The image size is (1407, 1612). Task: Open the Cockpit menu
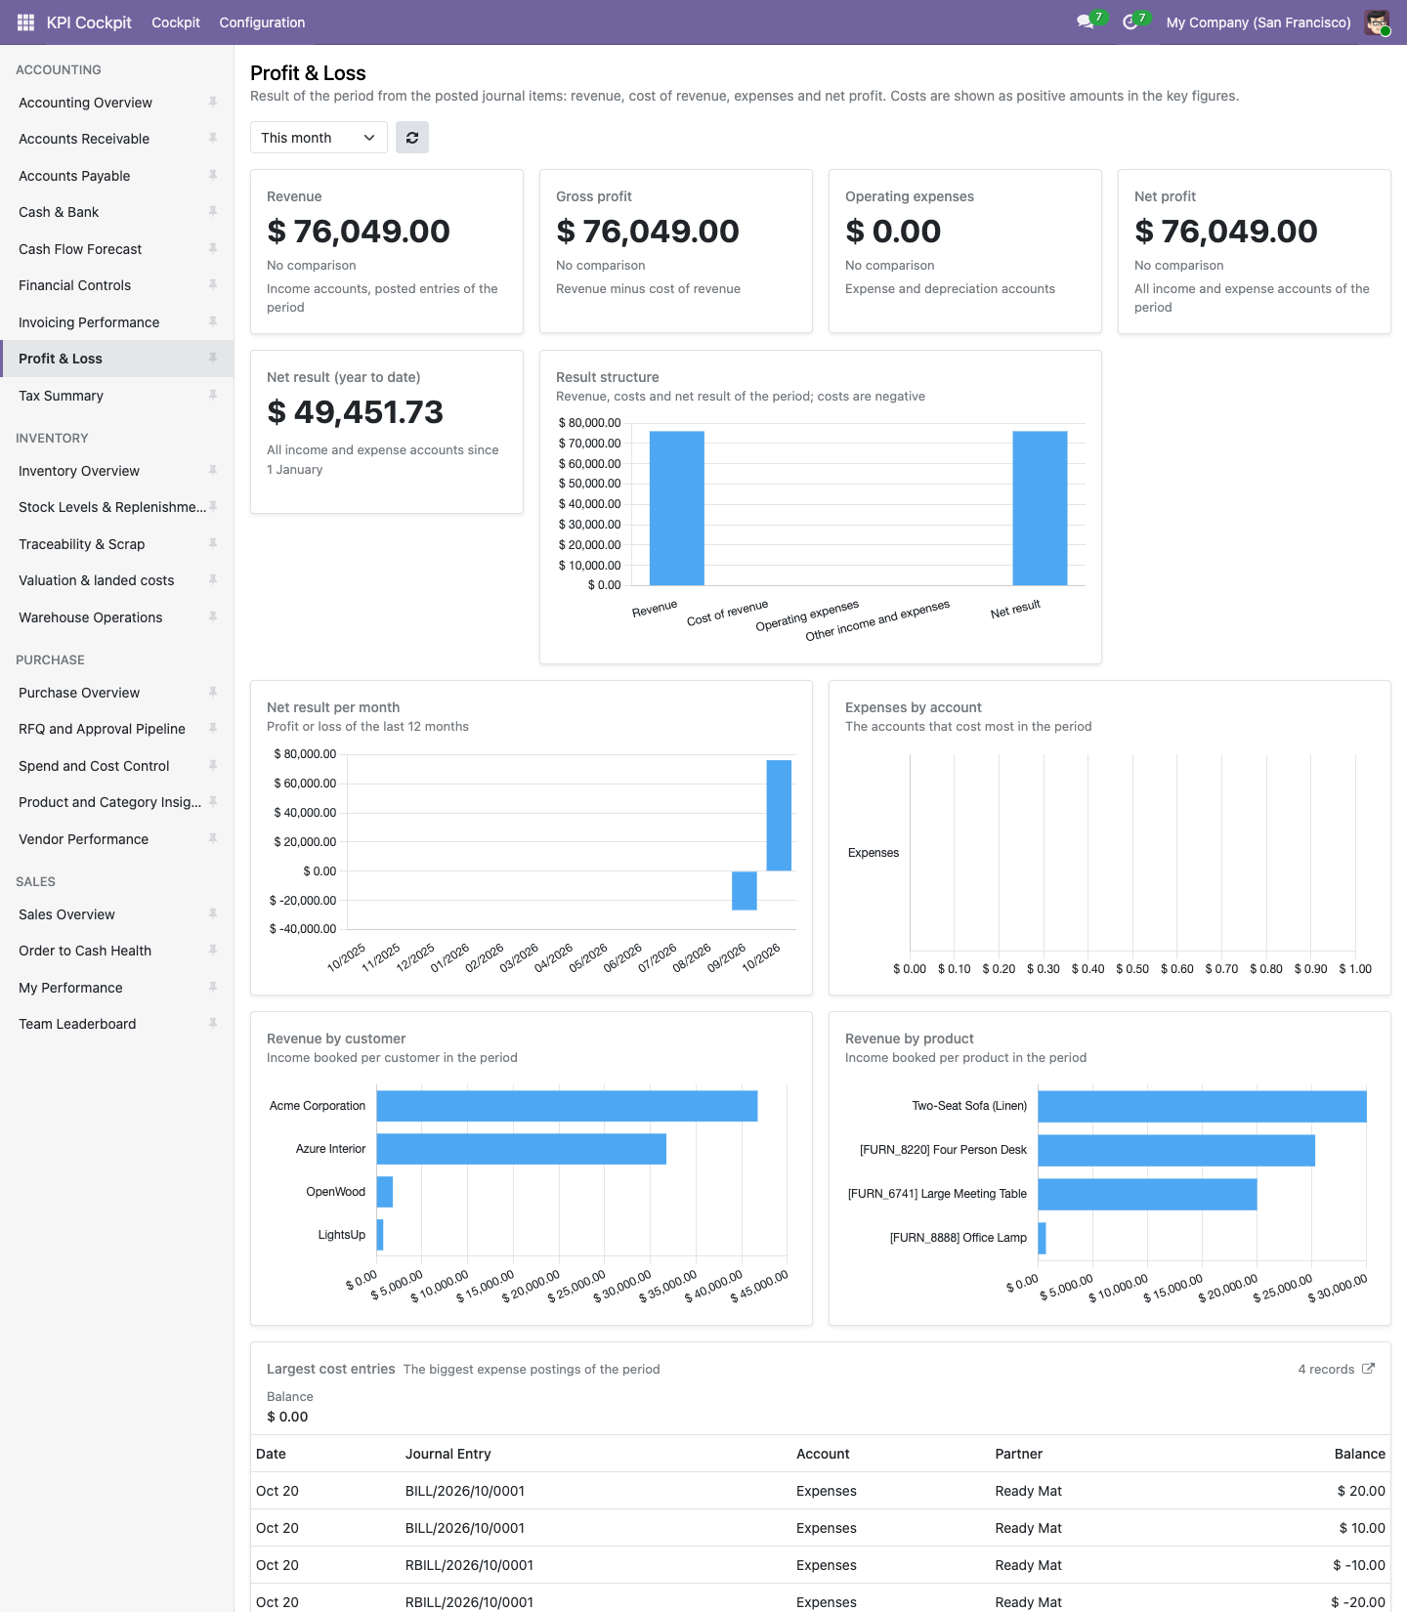(176, 22)
